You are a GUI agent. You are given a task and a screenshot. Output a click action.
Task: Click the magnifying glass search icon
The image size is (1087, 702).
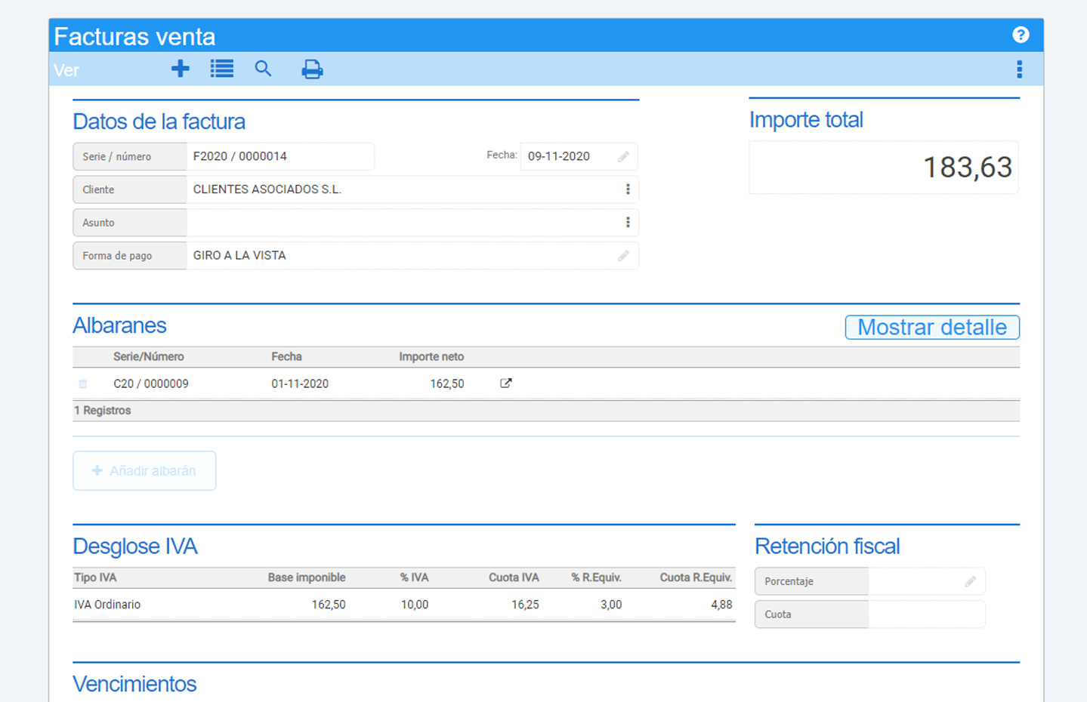[x=263, y=69]
